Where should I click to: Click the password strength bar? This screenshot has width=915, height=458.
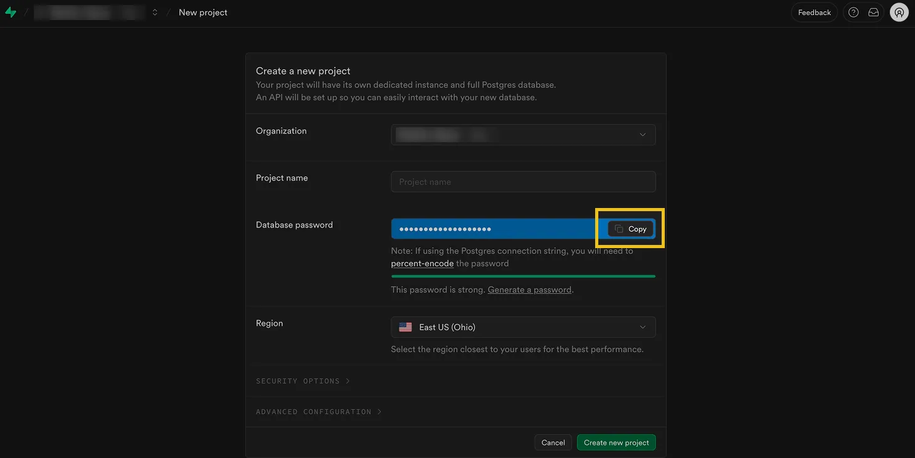[523, 276]
